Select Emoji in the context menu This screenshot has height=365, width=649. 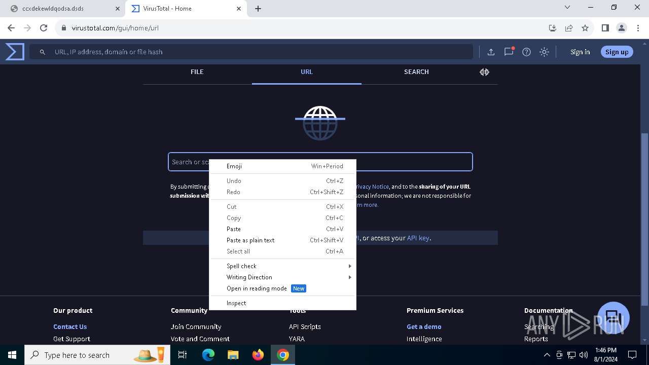pos(283,166)
